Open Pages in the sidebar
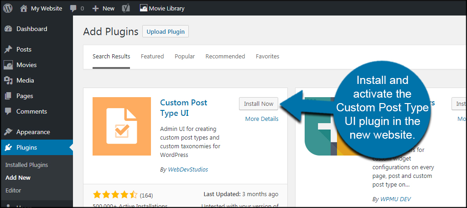Screen dimensions: 467x208 (x=25, y=96)
